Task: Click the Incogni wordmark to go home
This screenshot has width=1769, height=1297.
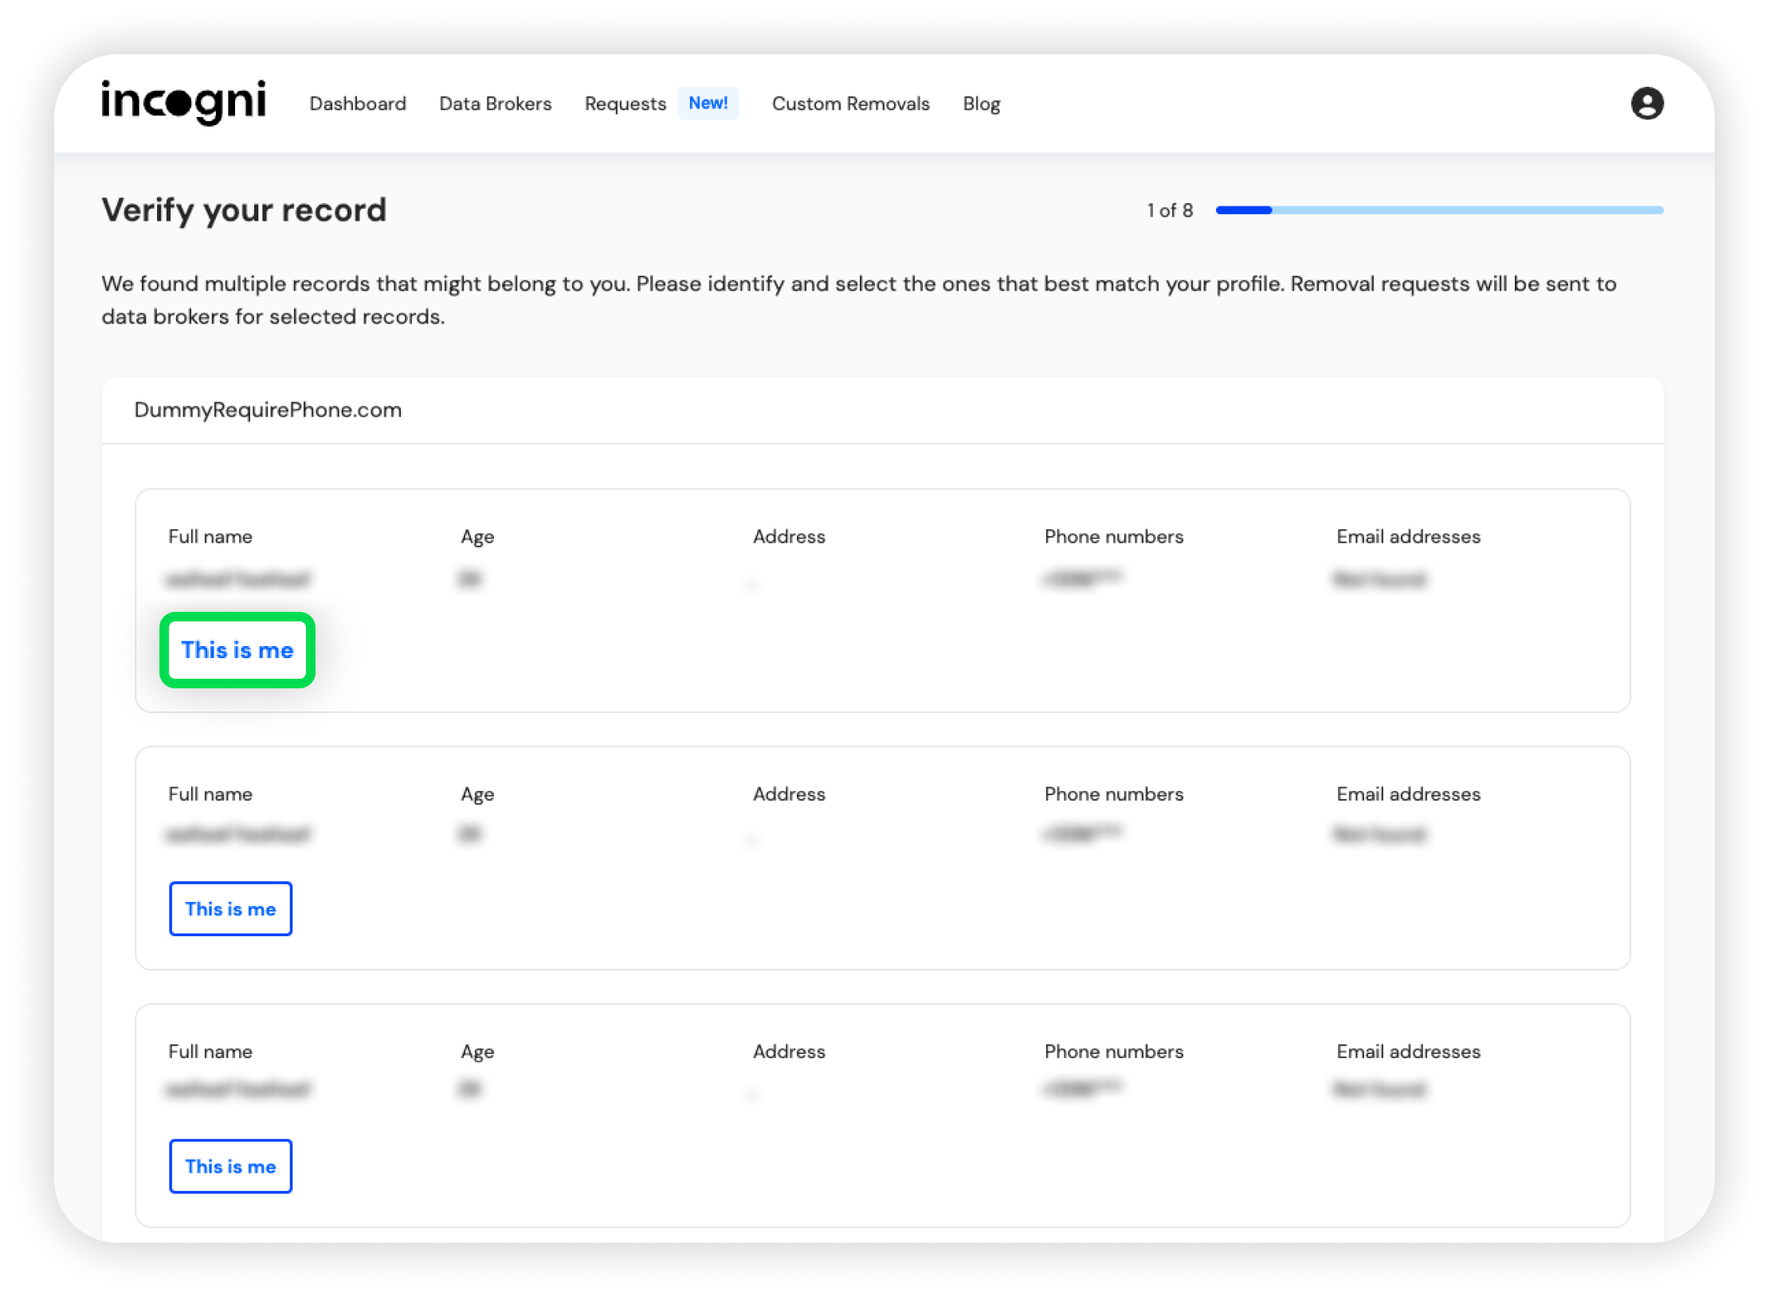Action: (185, 101)
